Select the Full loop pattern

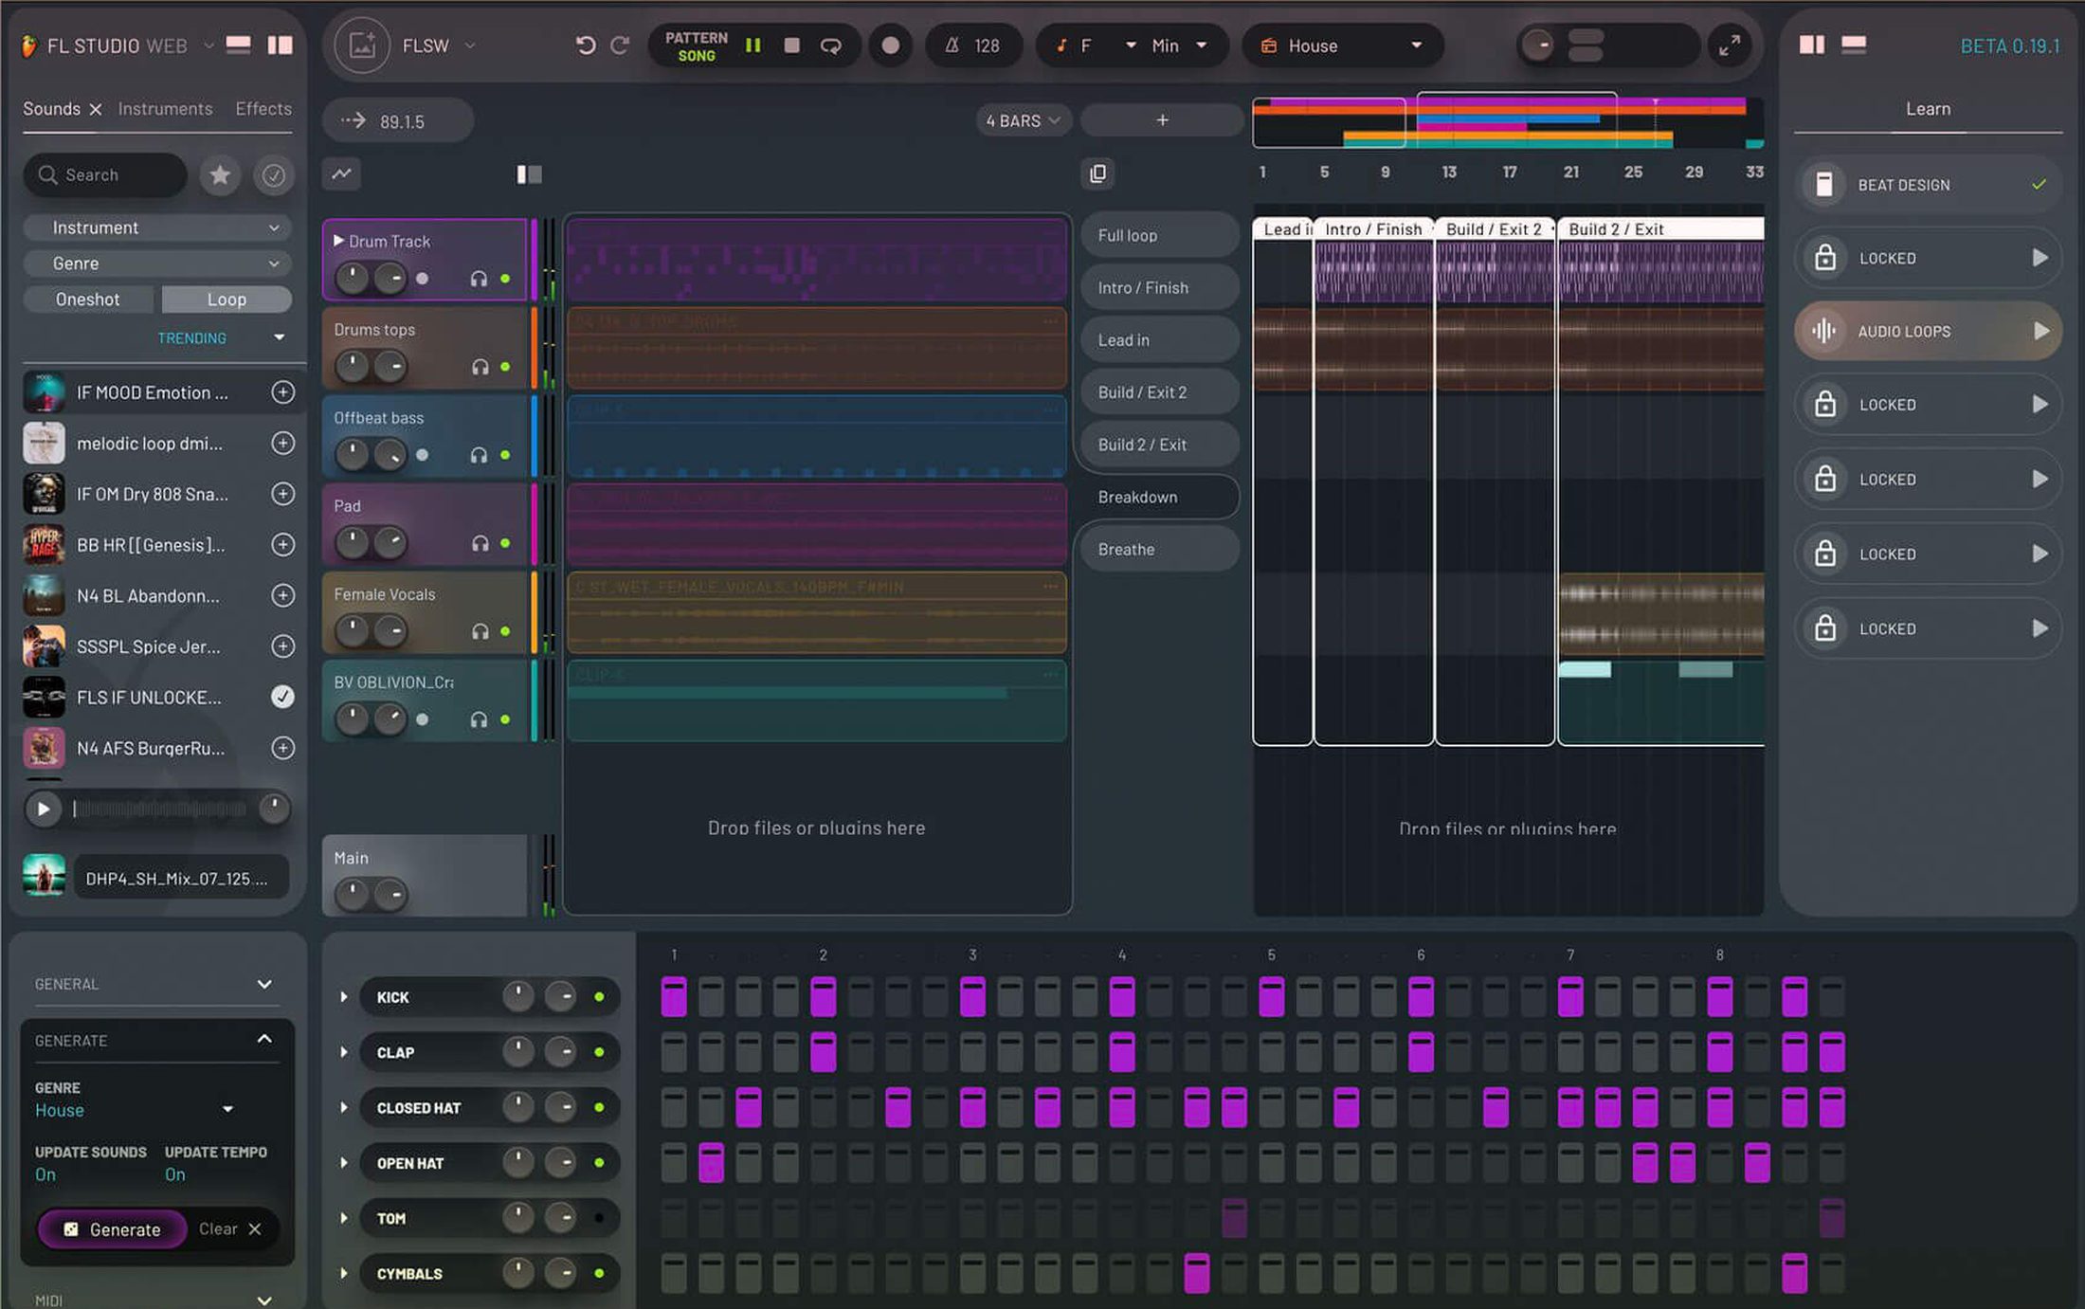[x=1160, y=235]
